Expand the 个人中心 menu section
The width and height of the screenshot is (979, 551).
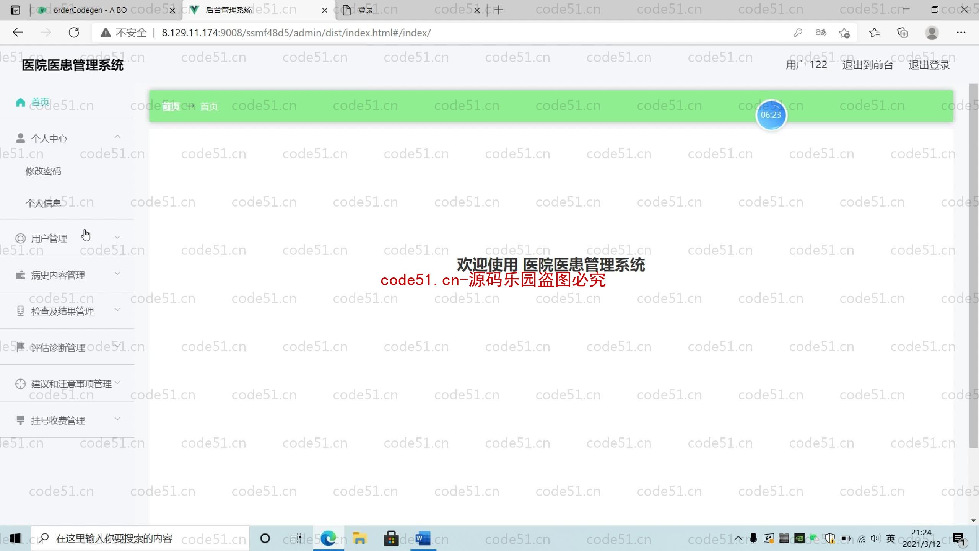(x=67, y=138)
